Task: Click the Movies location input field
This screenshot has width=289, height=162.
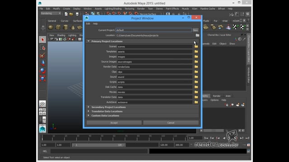Action: tap(155, 92)
